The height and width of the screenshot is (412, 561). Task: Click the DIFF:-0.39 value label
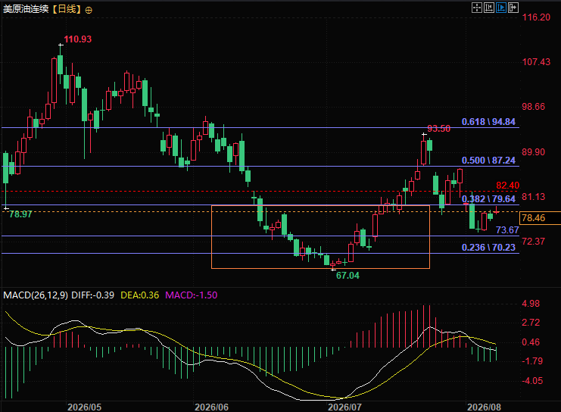pos(92,295)
